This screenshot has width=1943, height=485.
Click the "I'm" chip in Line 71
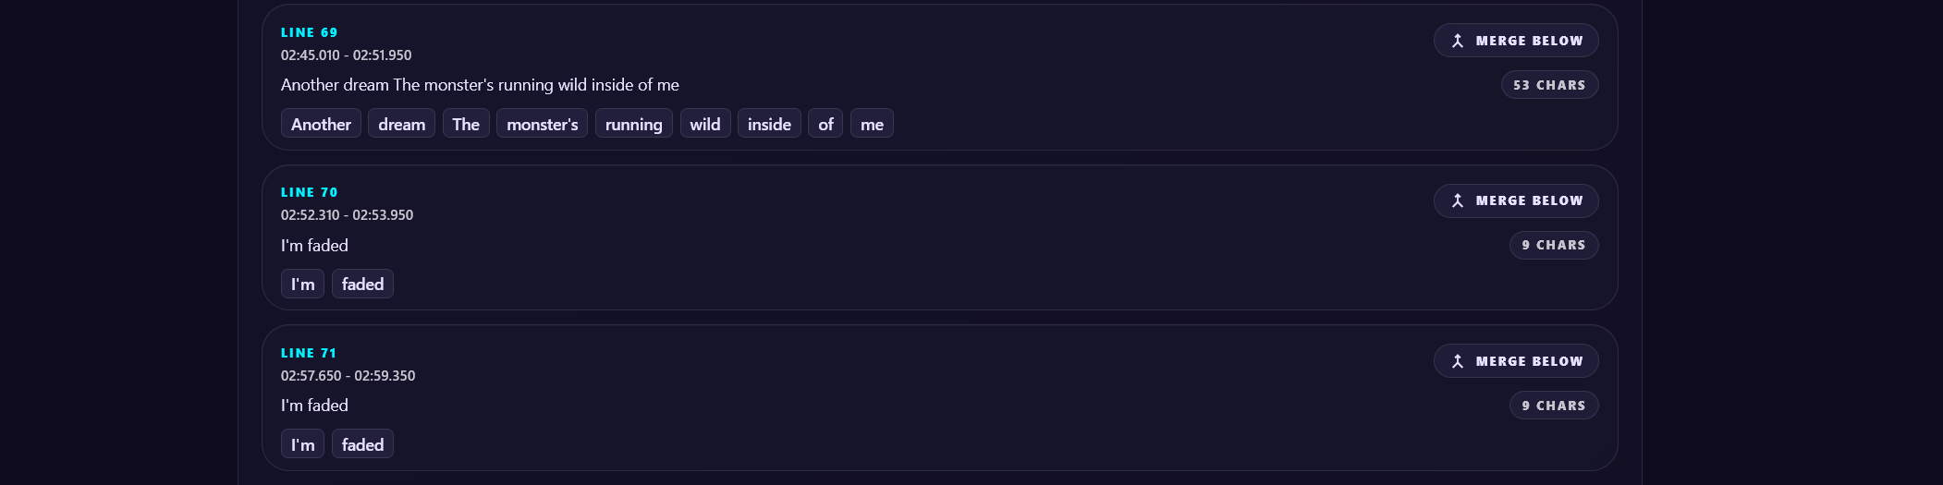302,444
